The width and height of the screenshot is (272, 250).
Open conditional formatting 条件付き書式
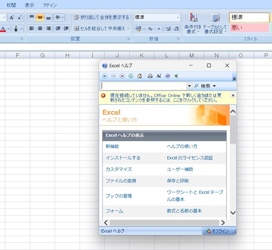(193, 23)
